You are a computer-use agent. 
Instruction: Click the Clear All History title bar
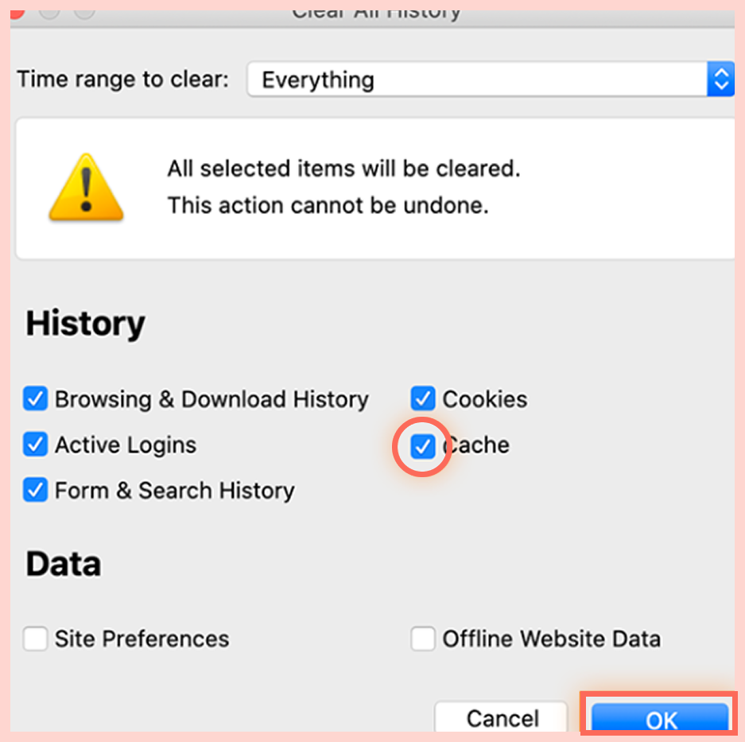coord(376,13)
